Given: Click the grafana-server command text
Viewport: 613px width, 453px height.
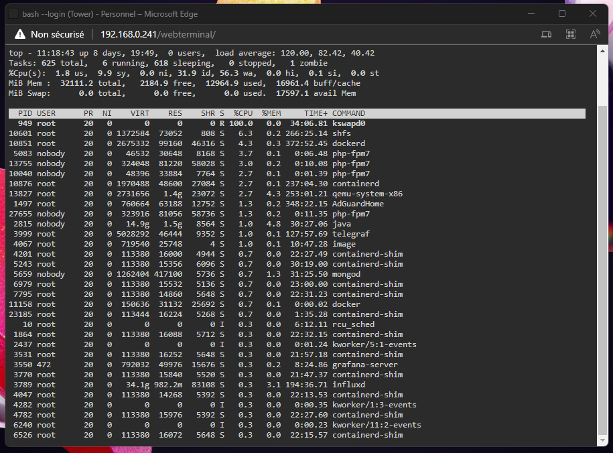Looking at the screenshot, I should click(365, 365).
